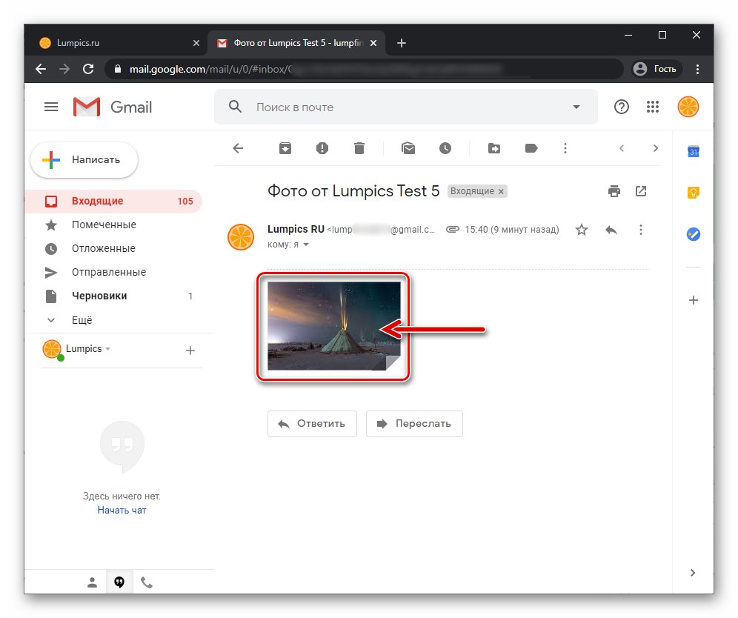Collapse side panel chevron
The image size is (738, 618).
pyautogui.click(x=693, y=573)
